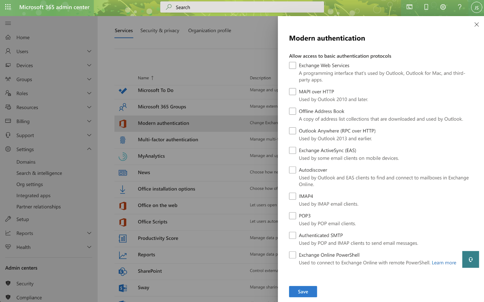Viewport: 484px width, 302px height.
Task: Click the Security shield icon
Action: click(8, 283)
